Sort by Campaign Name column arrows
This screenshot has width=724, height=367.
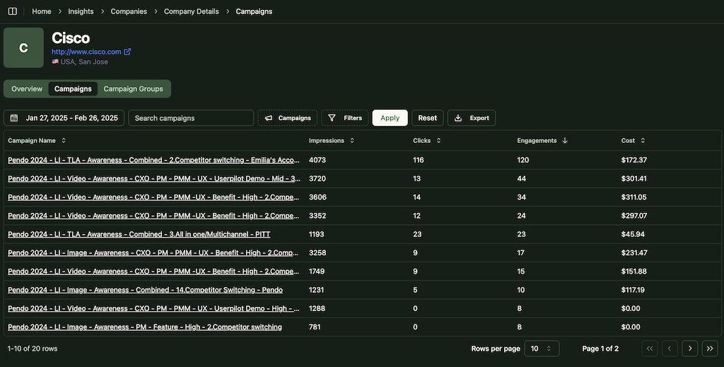(64, 140)
